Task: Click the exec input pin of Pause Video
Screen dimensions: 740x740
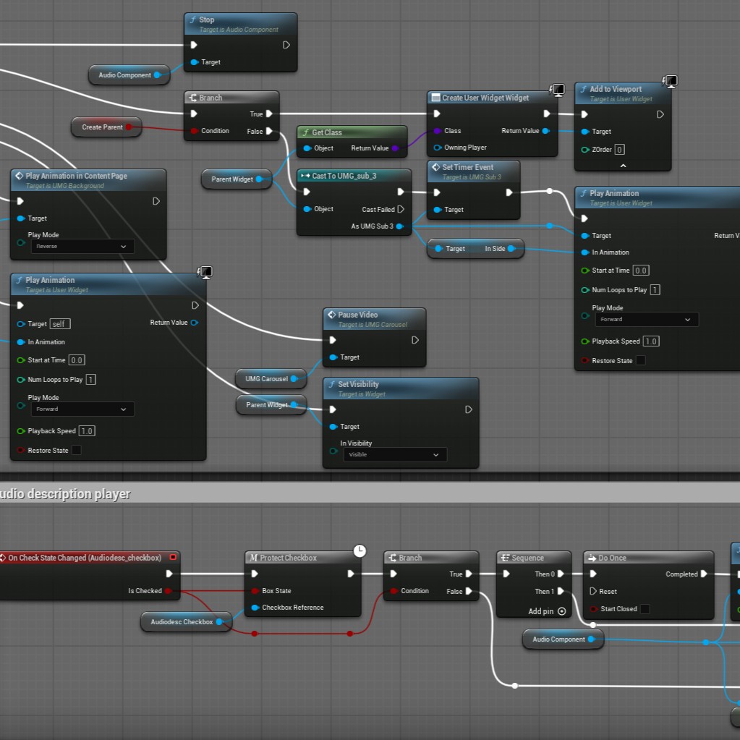Action: (x=333, y=340)
